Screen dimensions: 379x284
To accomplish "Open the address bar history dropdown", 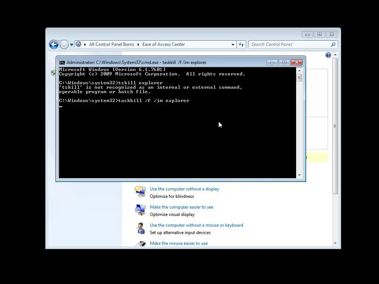I will tap(233, 44).
